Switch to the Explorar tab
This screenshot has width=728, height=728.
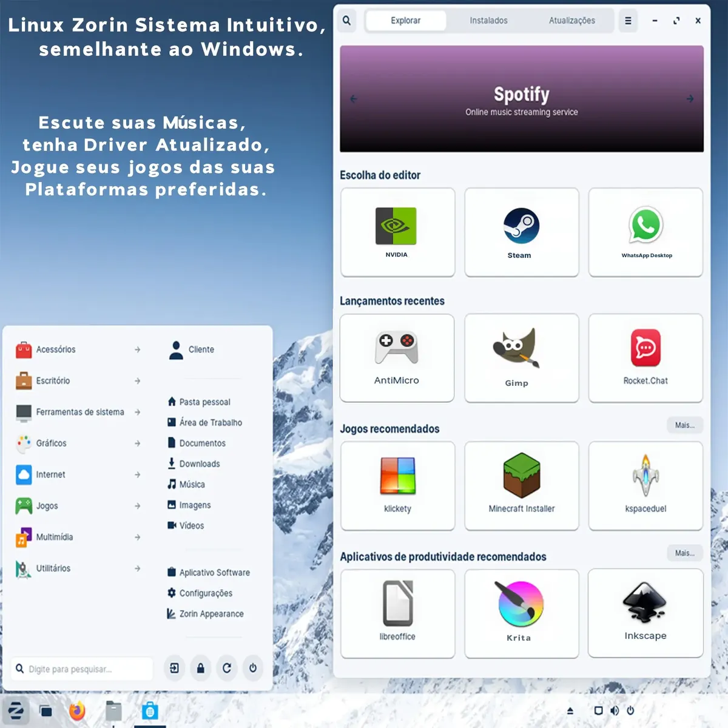405,21
